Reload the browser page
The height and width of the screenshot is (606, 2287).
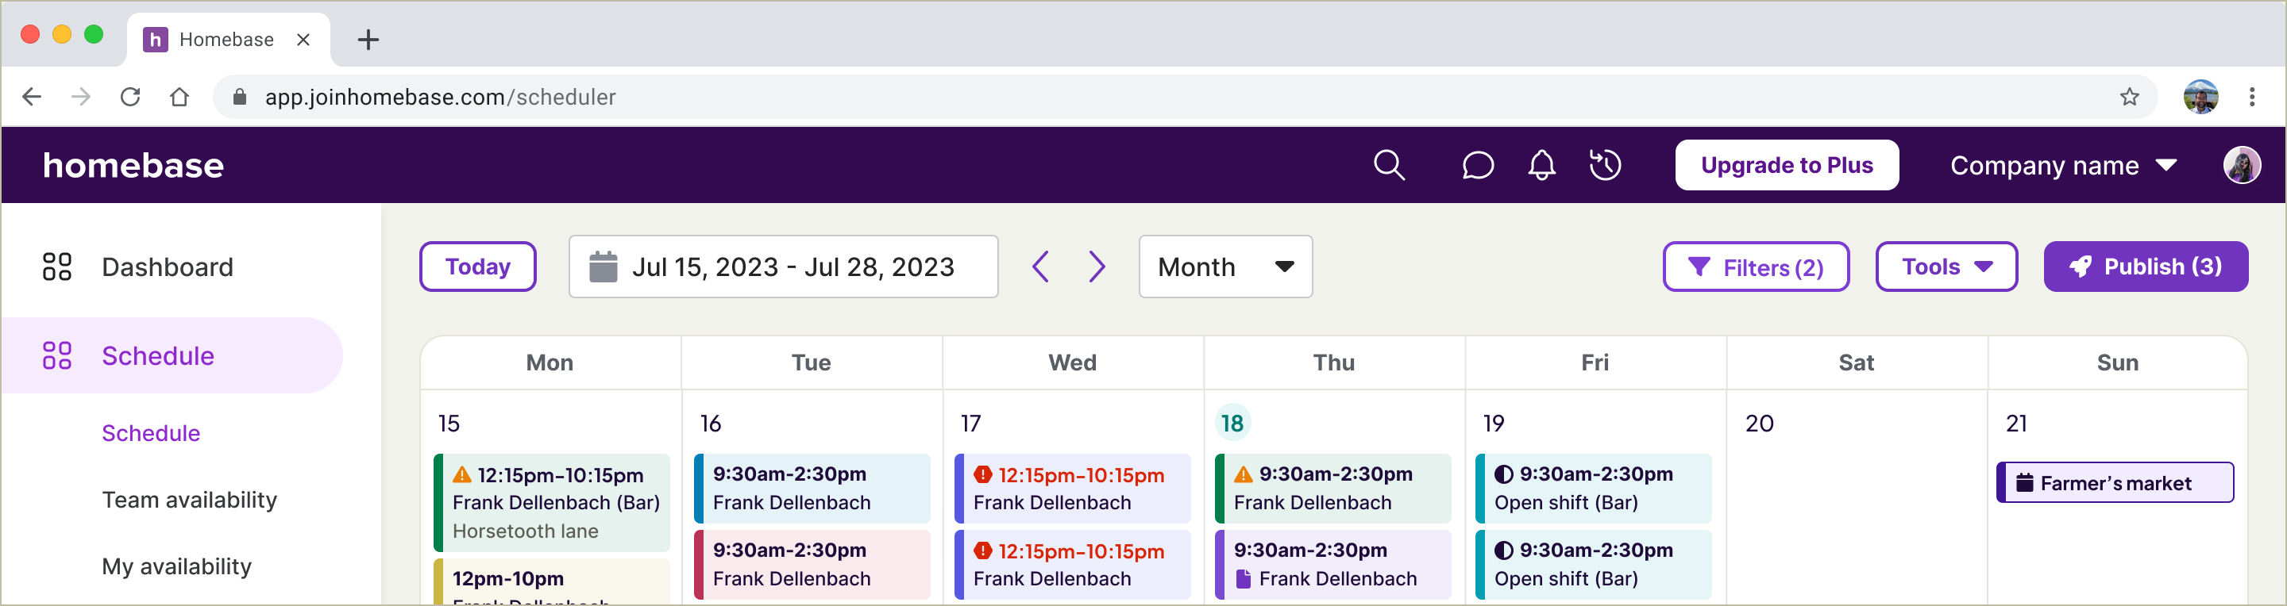[130, 97]
